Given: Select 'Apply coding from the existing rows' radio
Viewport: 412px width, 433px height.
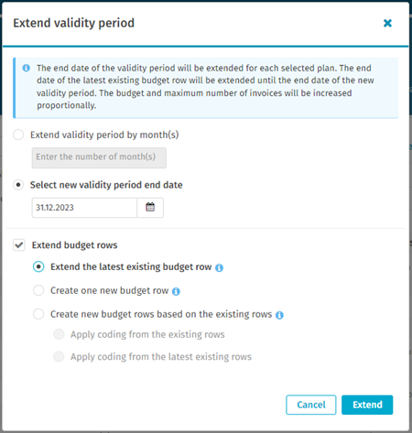Looking at the screenshot, I should coord(59,334).
